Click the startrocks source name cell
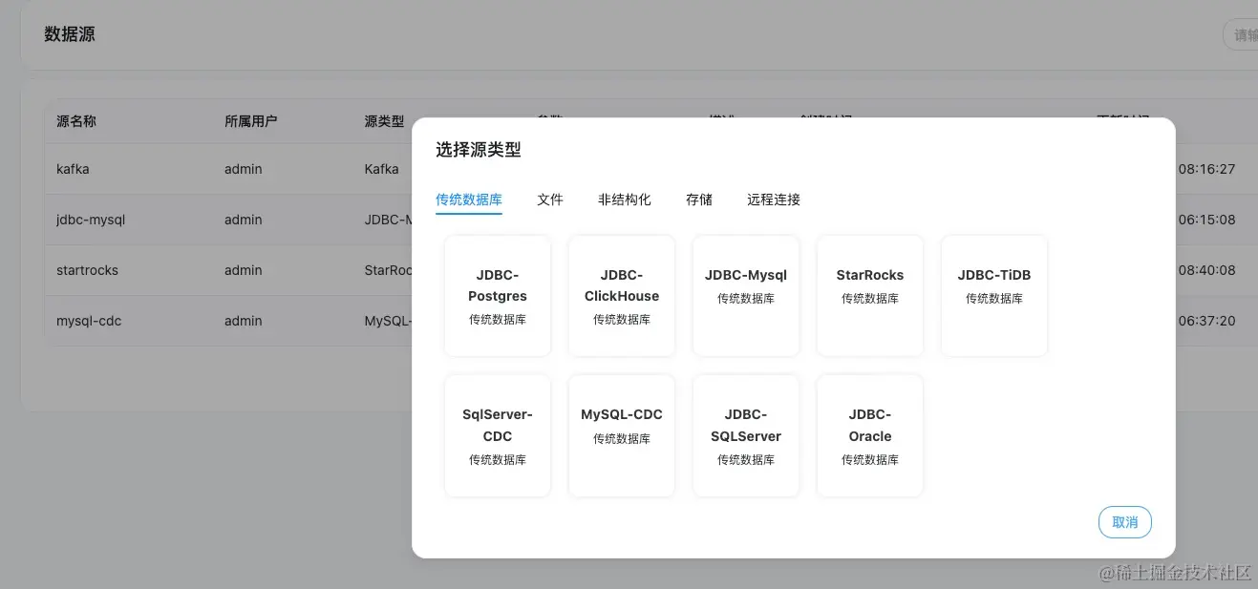This screenshot has width=1258, height=589. click(x=87, y=270)
